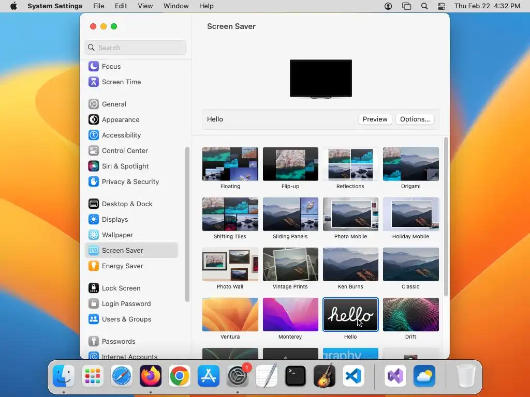Open Trash in the Dock

[466, 376]
